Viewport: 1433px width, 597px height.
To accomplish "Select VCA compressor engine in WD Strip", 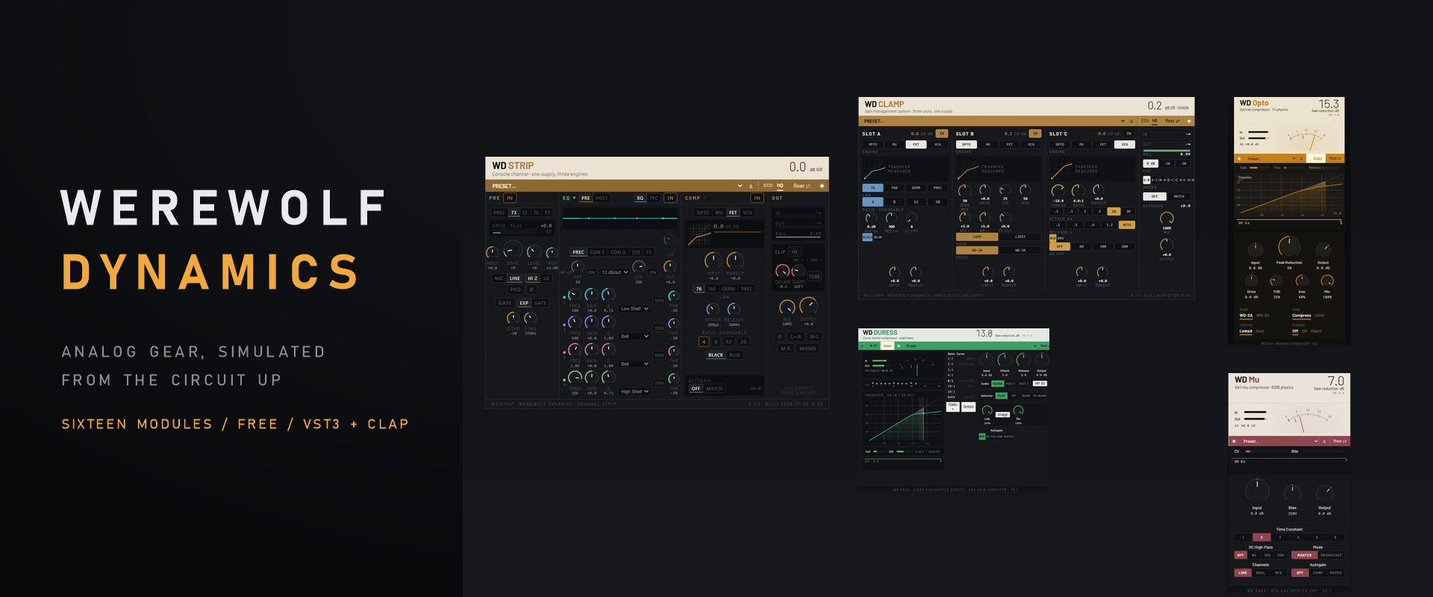I will tap(747, 213).
